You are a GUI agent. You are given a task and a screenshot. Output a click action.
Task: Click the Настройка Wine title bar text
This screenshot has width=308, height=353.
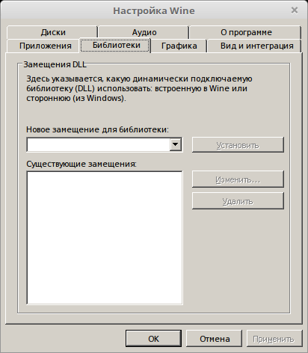pyautogui.click(x=154, y=10)
